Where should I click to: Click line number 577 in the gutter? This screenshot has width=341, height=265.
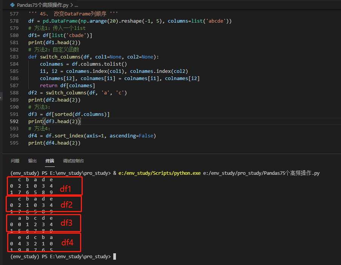tap(14, 14)
